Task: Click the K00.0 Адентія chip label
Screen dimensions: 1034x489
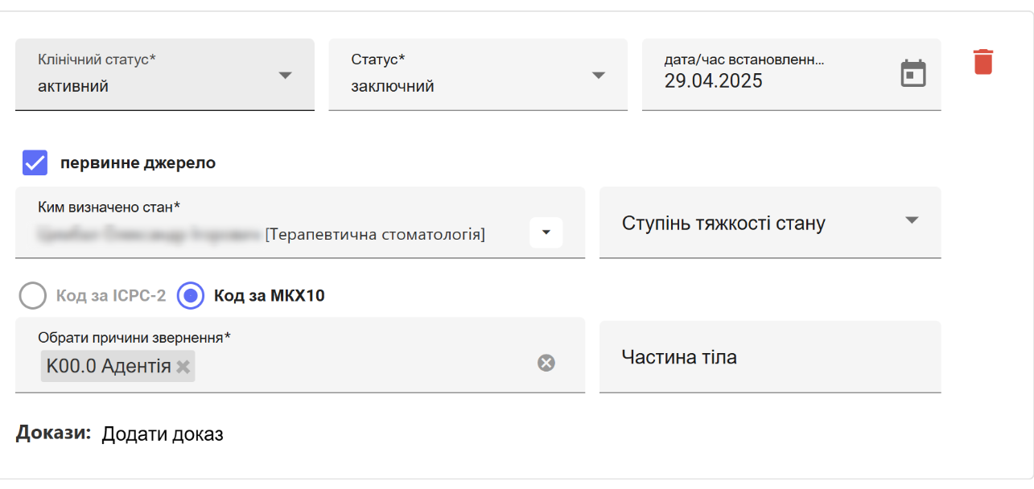Action: coord(109,367)
